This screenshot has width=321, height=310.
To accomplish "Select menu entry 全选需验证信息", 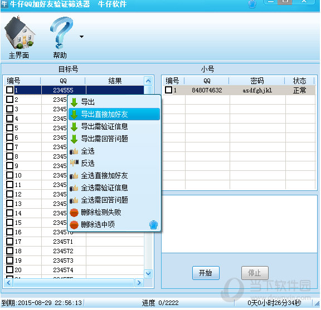I will click(114, 188).
